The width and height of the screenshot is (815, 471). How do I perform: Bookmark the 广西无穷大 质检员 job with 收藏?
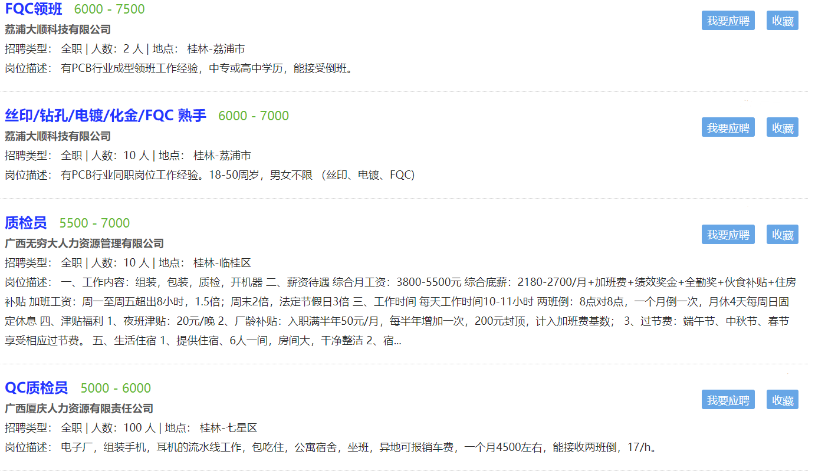pos(783,234)
